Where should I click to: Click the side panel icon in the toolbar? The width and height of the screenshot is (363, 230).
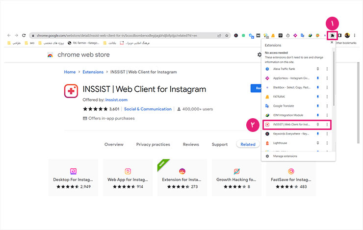(339, 35)
